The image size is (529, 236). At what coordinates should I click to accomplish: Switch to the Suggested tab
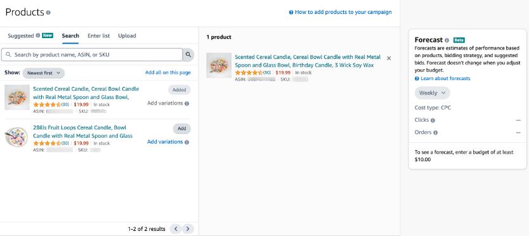21,36
